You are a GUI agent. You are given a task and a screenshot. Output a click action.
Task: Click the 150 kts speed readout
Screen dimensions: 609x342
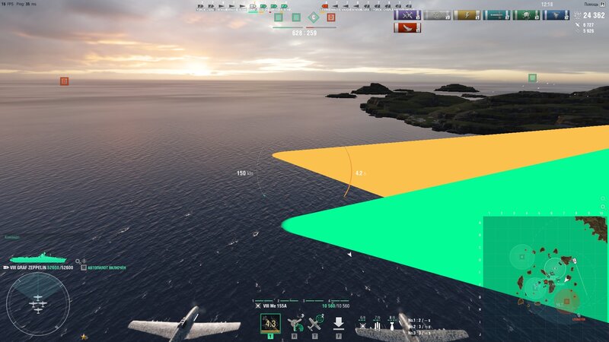(244, 173)
